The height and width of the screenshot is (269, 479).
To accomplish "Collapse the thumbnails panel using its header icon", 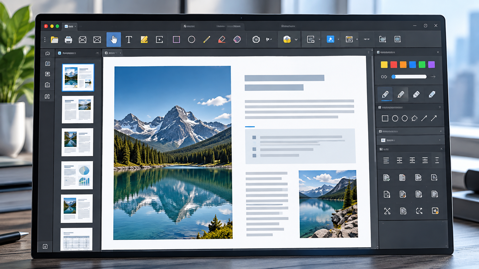I will tap(97, 53).
